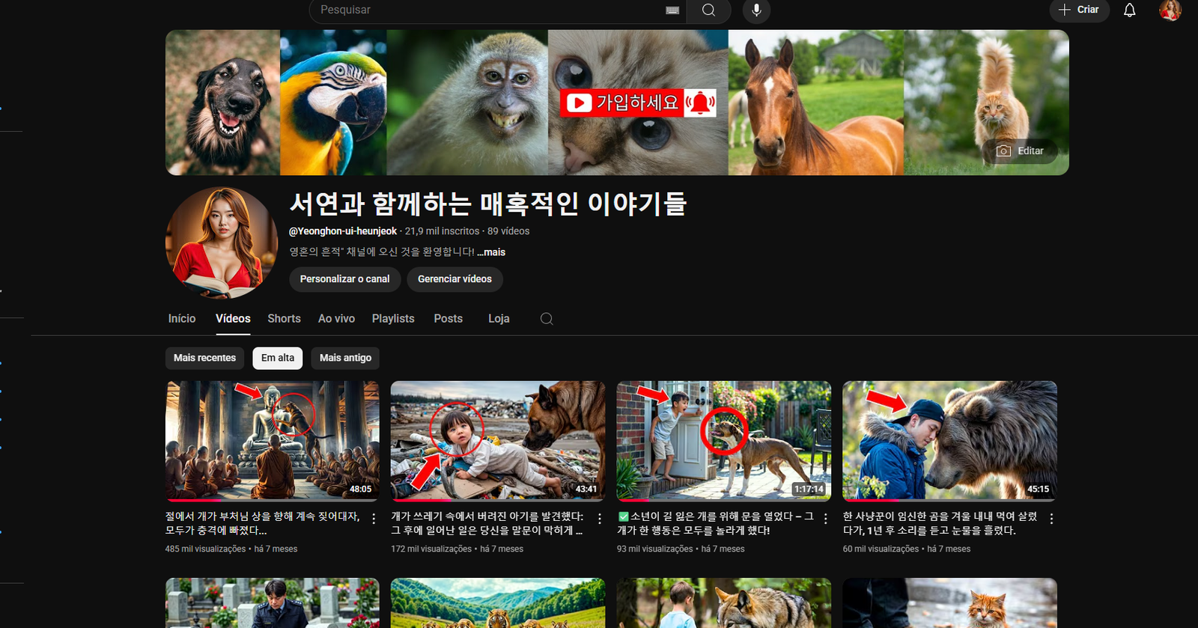1198x628 pixels.
Task: Click the 21,9 mil inscritos text
Action: 442,231
